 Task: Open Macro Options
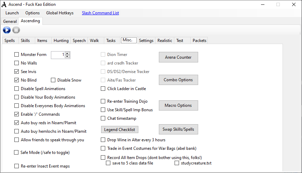178,105
